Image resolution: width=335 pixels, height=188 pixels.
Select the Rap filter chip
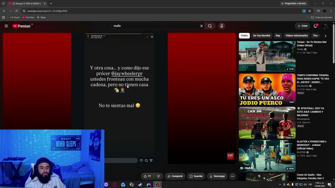coord(278,36)
